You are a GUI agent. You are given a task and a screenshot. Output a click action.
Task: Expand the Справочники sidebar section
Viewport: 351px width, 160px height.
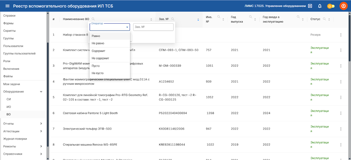[x=41, y=154]
